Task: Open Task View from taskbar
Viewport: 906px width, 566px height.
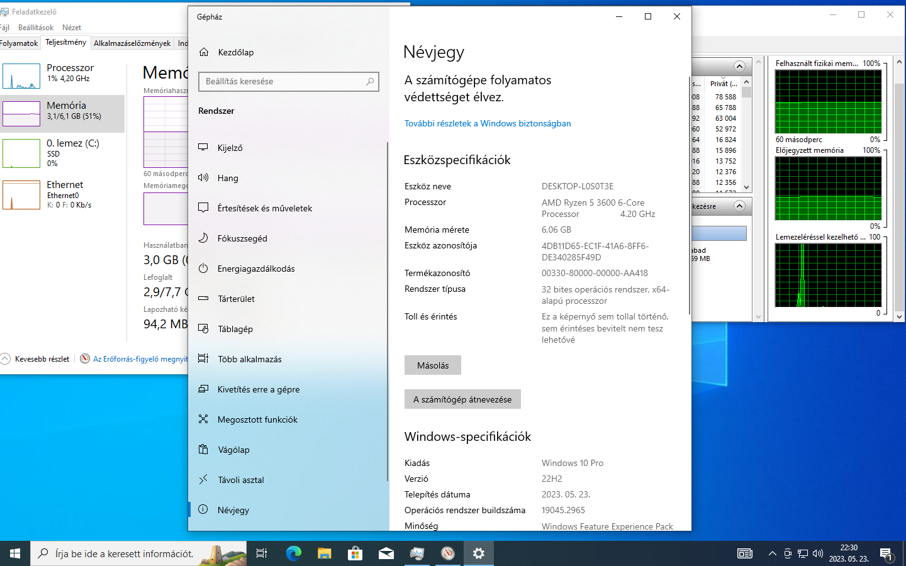Action: (x=262, y=553)
